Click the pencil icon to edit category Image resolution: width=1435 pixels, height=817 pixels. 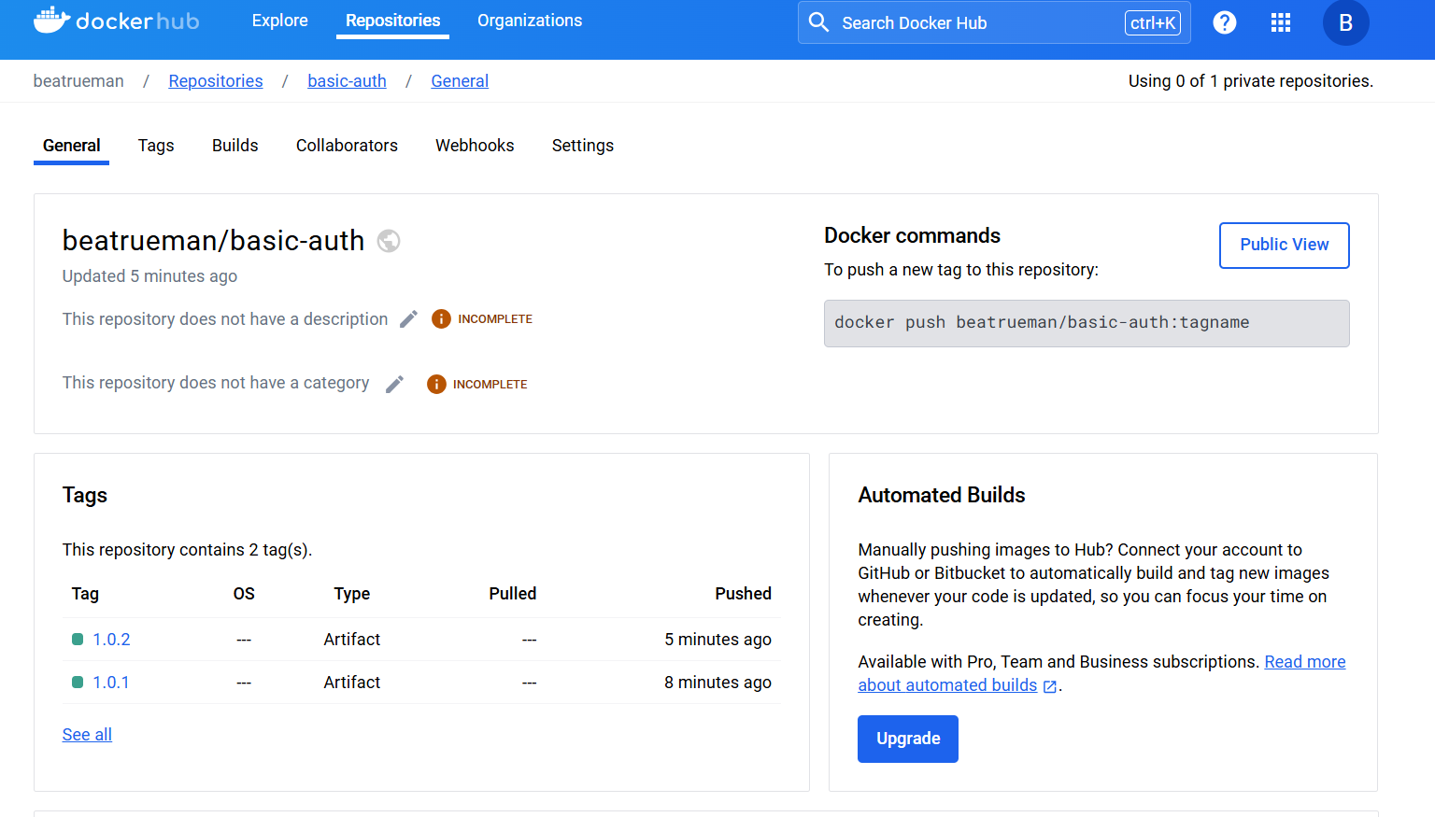click(394, 384)
